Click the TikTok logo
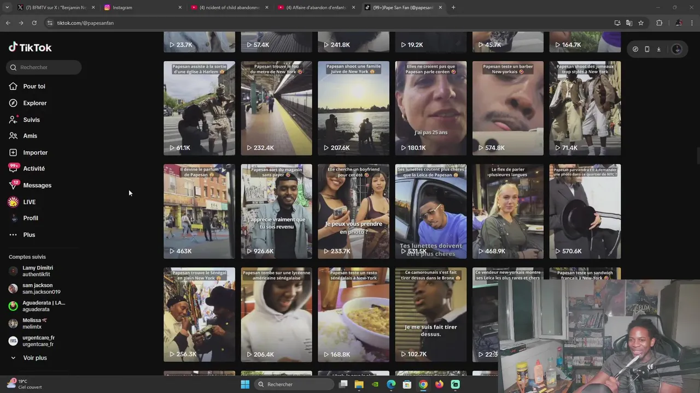The width and height of the screenshot is (700, 393). (30, 47)
